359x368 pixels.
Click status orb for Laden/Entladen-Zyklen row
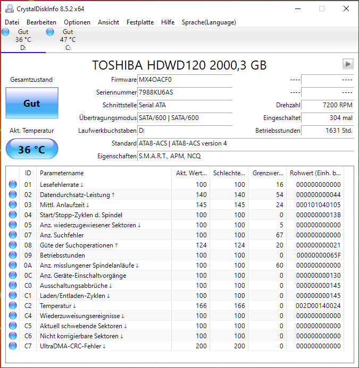pyautogui.click(x=13, y=295)
